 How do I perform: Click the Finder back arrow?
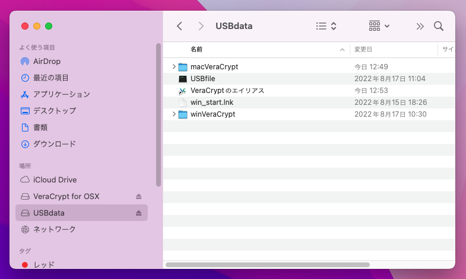click(x=179, y=26)
